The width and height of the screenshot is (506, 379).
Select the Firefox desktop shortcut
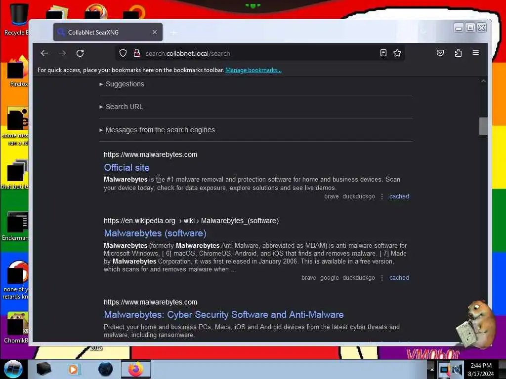point(18,72)
